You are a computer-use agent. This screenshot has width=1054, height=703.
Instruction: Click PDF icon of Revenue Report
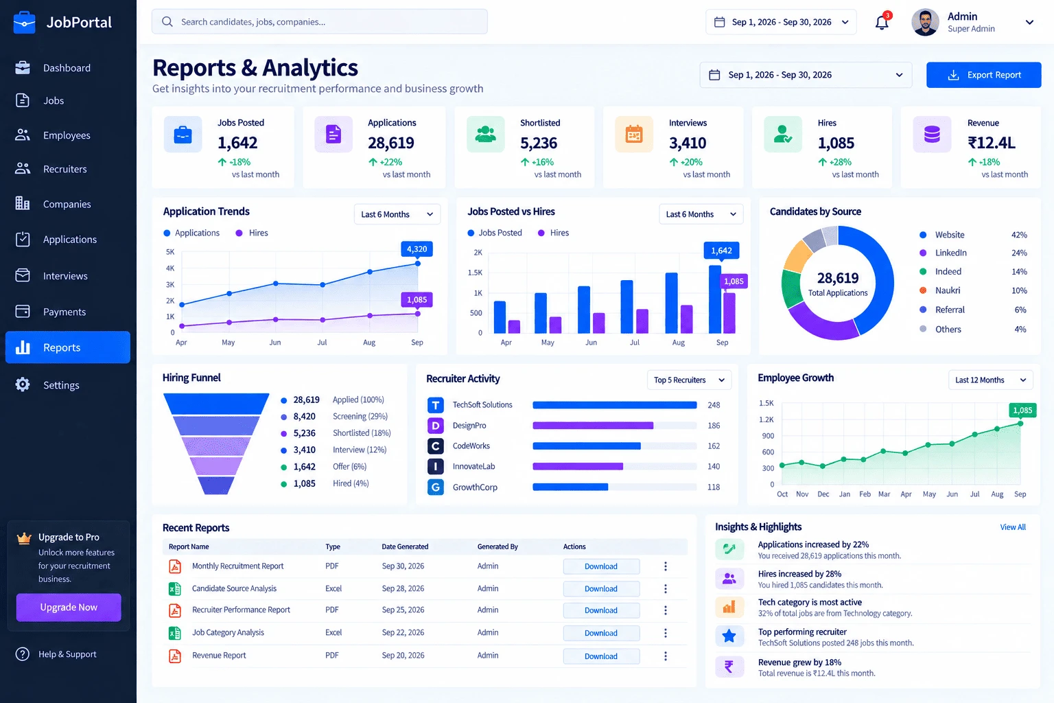[x=175, y=656]
